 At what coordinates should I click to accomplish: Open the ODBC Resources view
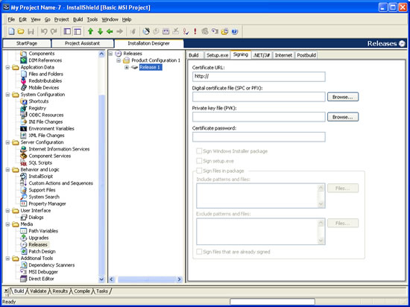(45, 115)
